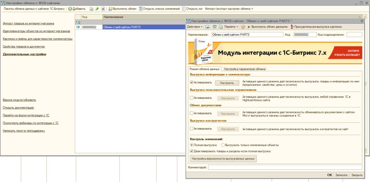Click the question mark help icon

243,27
